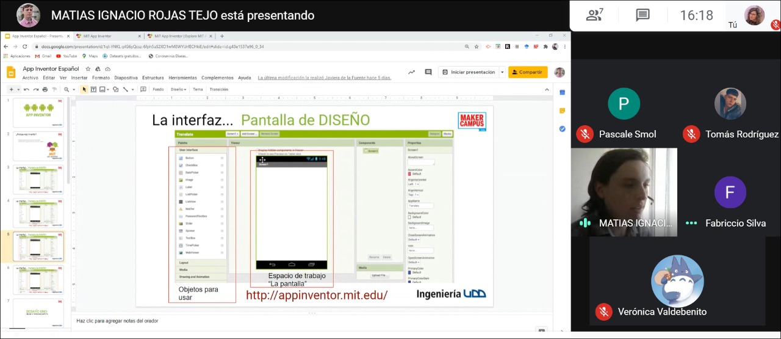Select slide 1 App Inventor thumbnail

38,113
